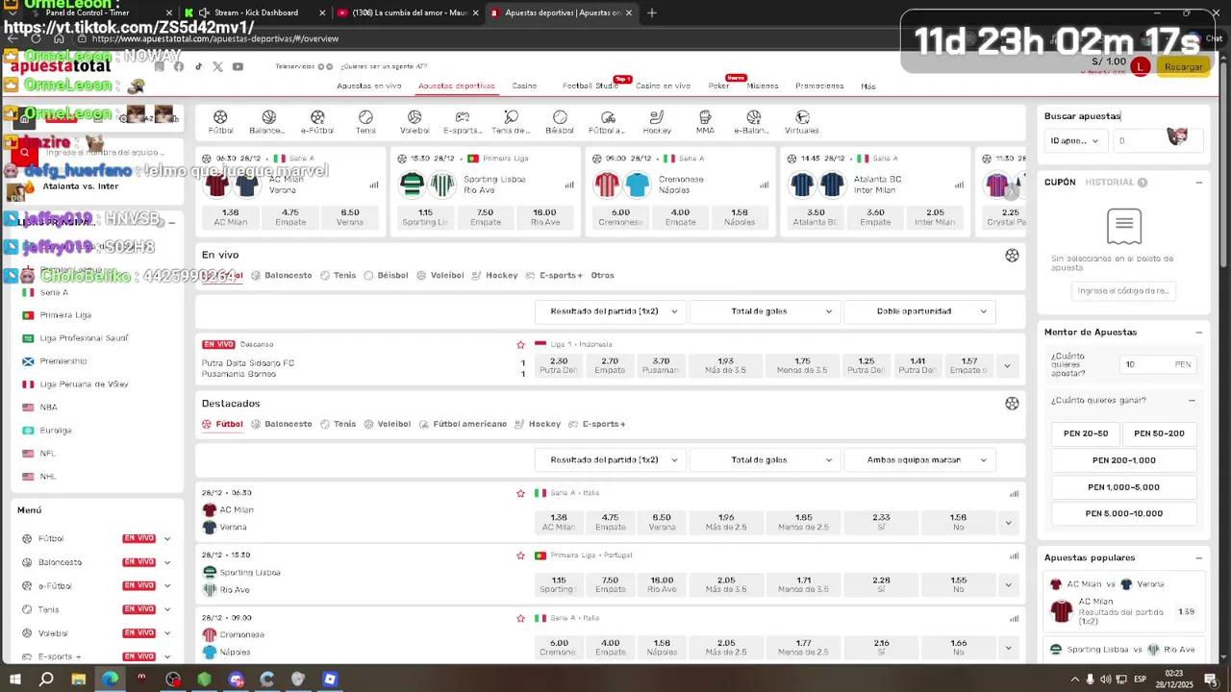Expand more markets for Sporting Lisboa row
The height and width of the screenshot is (692, 1231).
[1008, 584]
